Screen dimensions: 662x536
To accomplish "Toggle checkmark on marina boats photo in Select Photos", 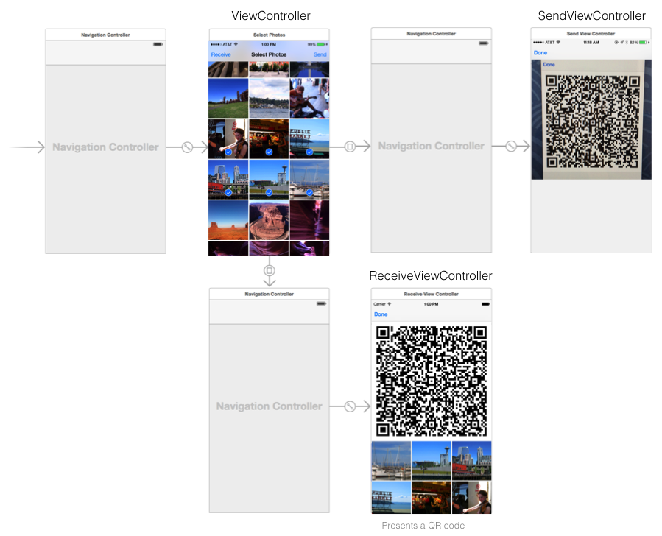I will coord(310,192).
